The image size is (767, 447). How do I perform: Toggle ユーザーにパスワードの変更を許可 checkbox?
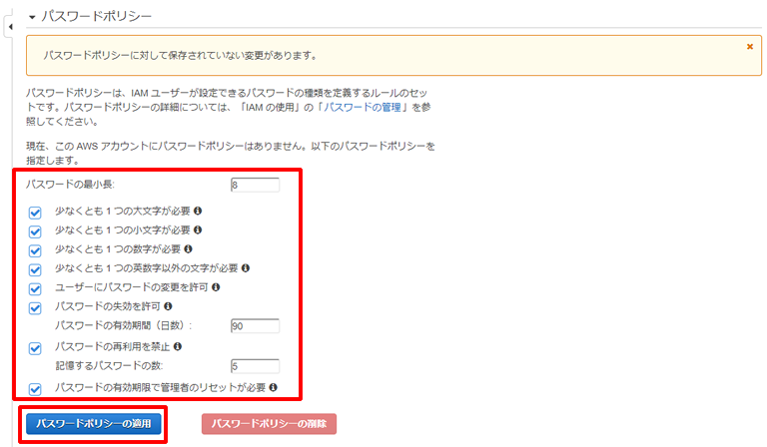click(35, 288)
